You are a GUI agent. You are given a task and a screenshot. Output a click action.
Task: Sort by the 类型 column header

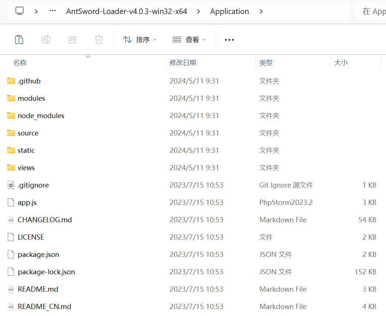266,63
